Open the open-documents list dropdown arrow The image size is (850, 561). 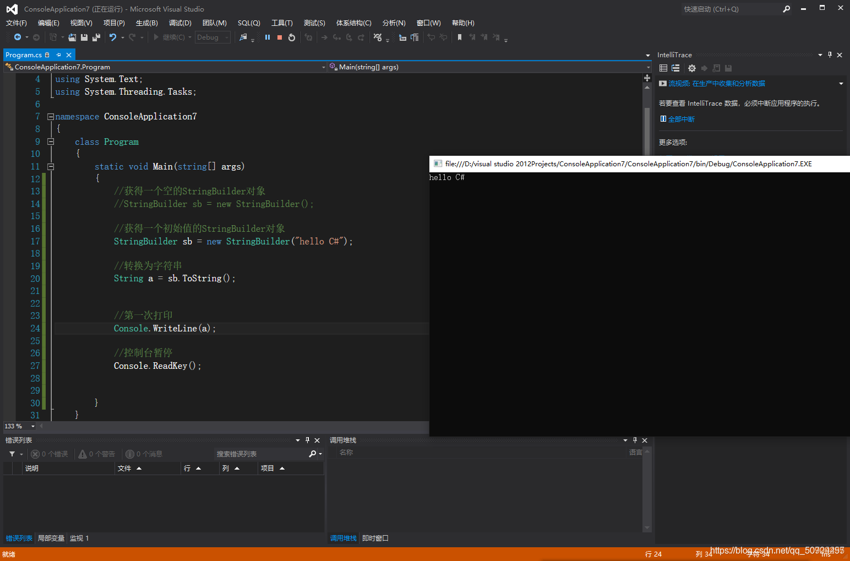point(648,55)
